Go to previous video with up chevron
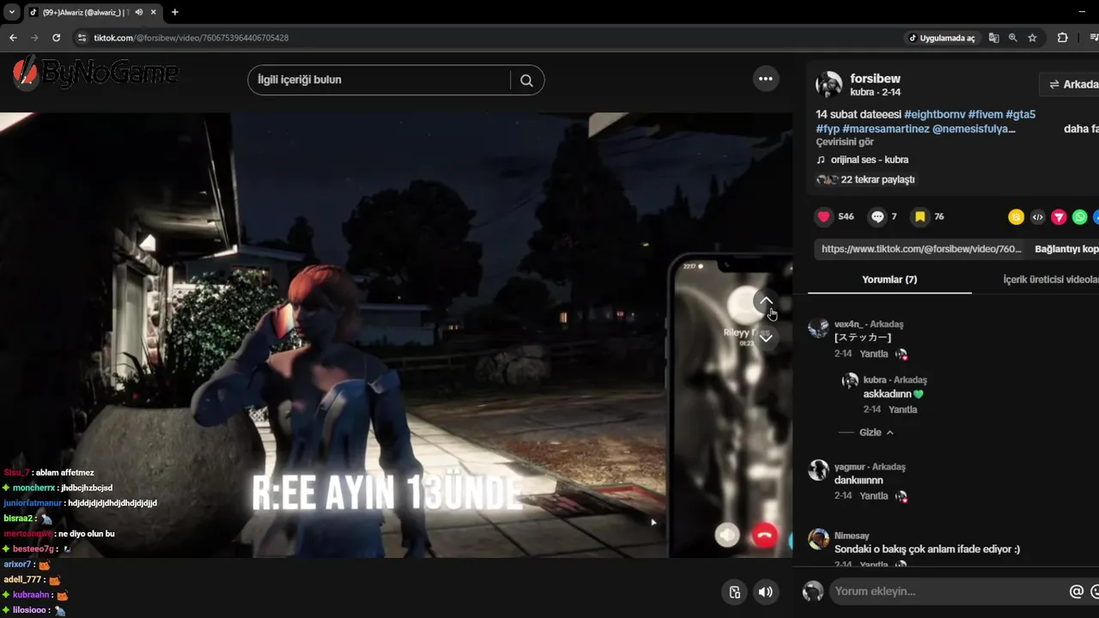This screenshot has height=618, width=1099. (x=766, y=301)
